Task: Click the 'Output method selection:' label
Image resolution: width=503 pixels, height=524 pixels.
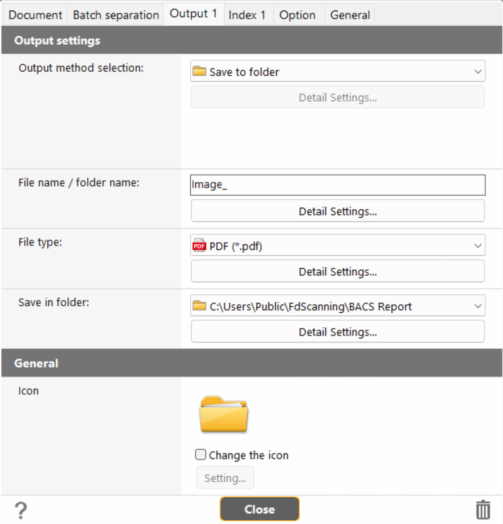Action: click(81, 68)
